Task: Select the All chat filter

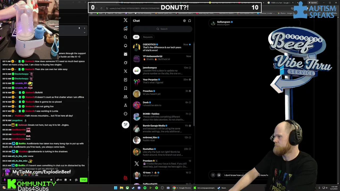Action: click(136, 37)
